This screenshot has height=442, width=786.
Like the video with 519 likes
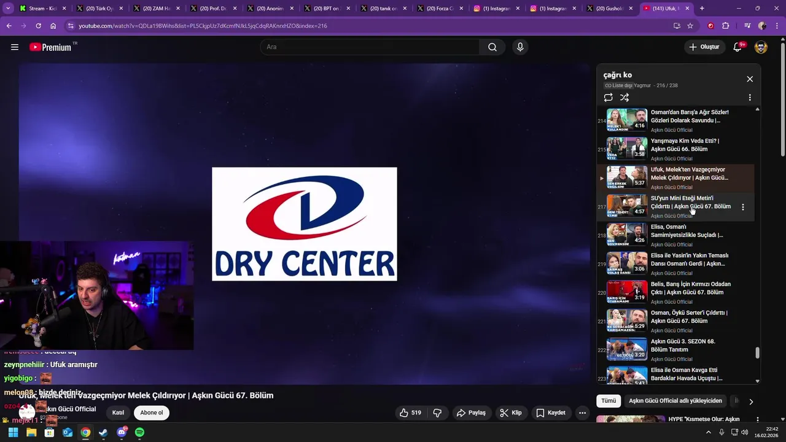point(410,413)
